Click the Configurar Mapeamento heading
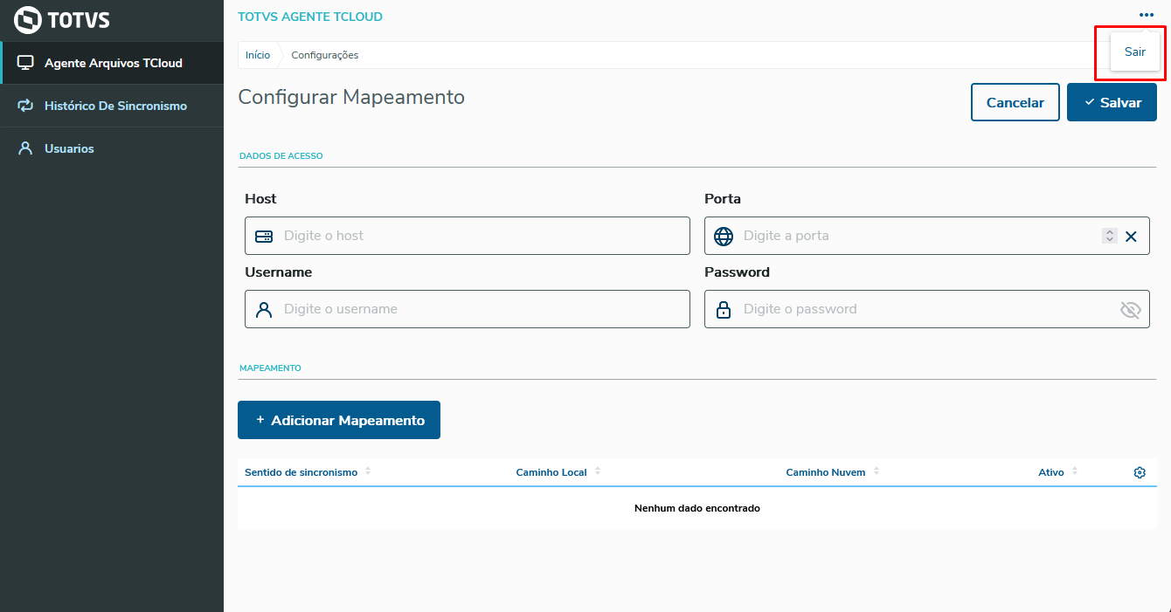Screen dimensions: 1171x612 click(351, 97)
